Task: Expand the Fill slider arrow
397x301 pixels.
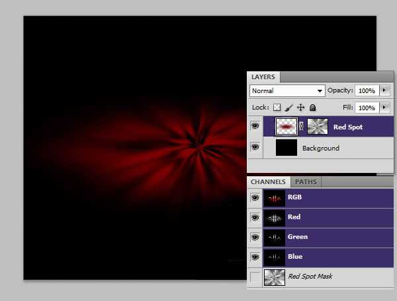Action: point(385,108)
